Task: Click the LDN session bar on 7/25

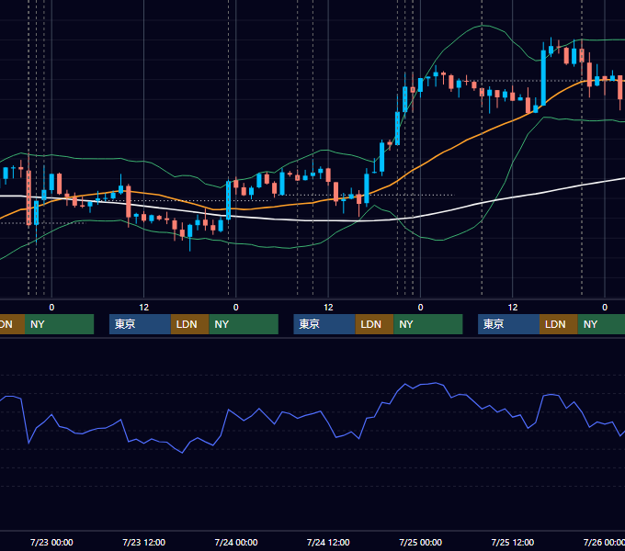Action: pyautogui.click(x=559, y=324)
